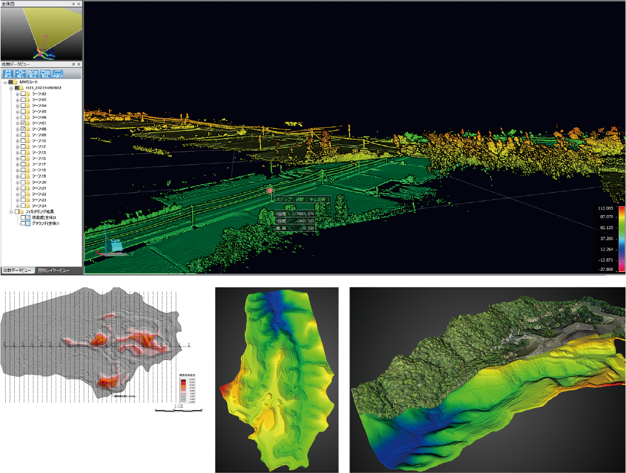Click the シーン:16 folder icon

click(x=28, y=158)
